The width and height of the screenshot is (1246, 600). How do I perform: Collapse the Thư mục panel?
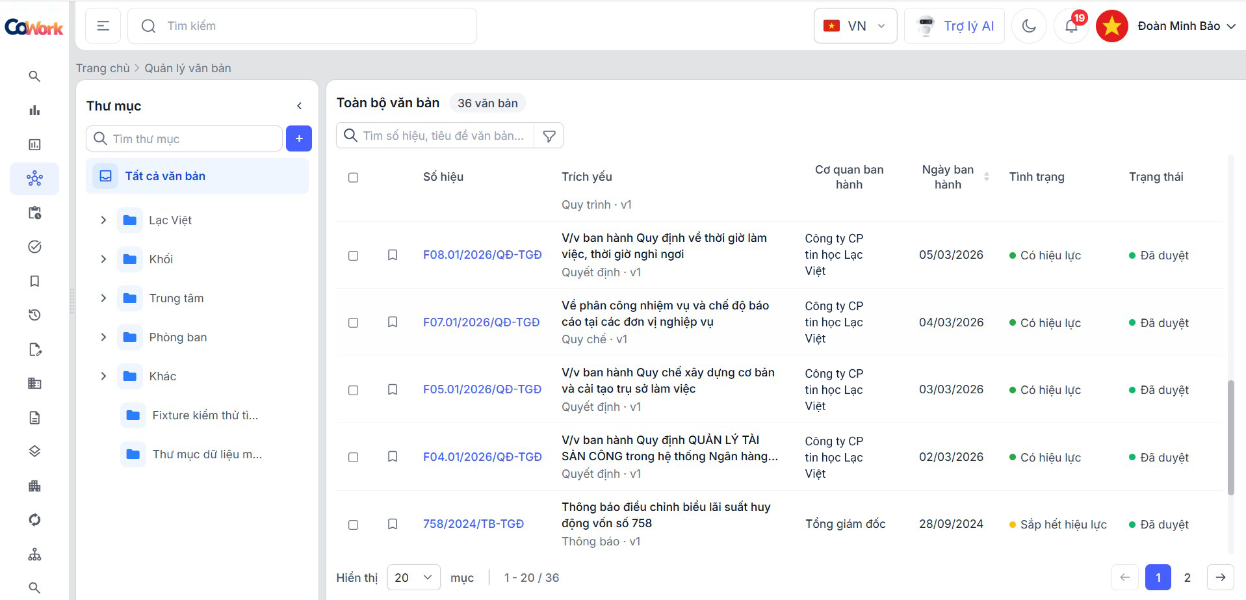299,106
